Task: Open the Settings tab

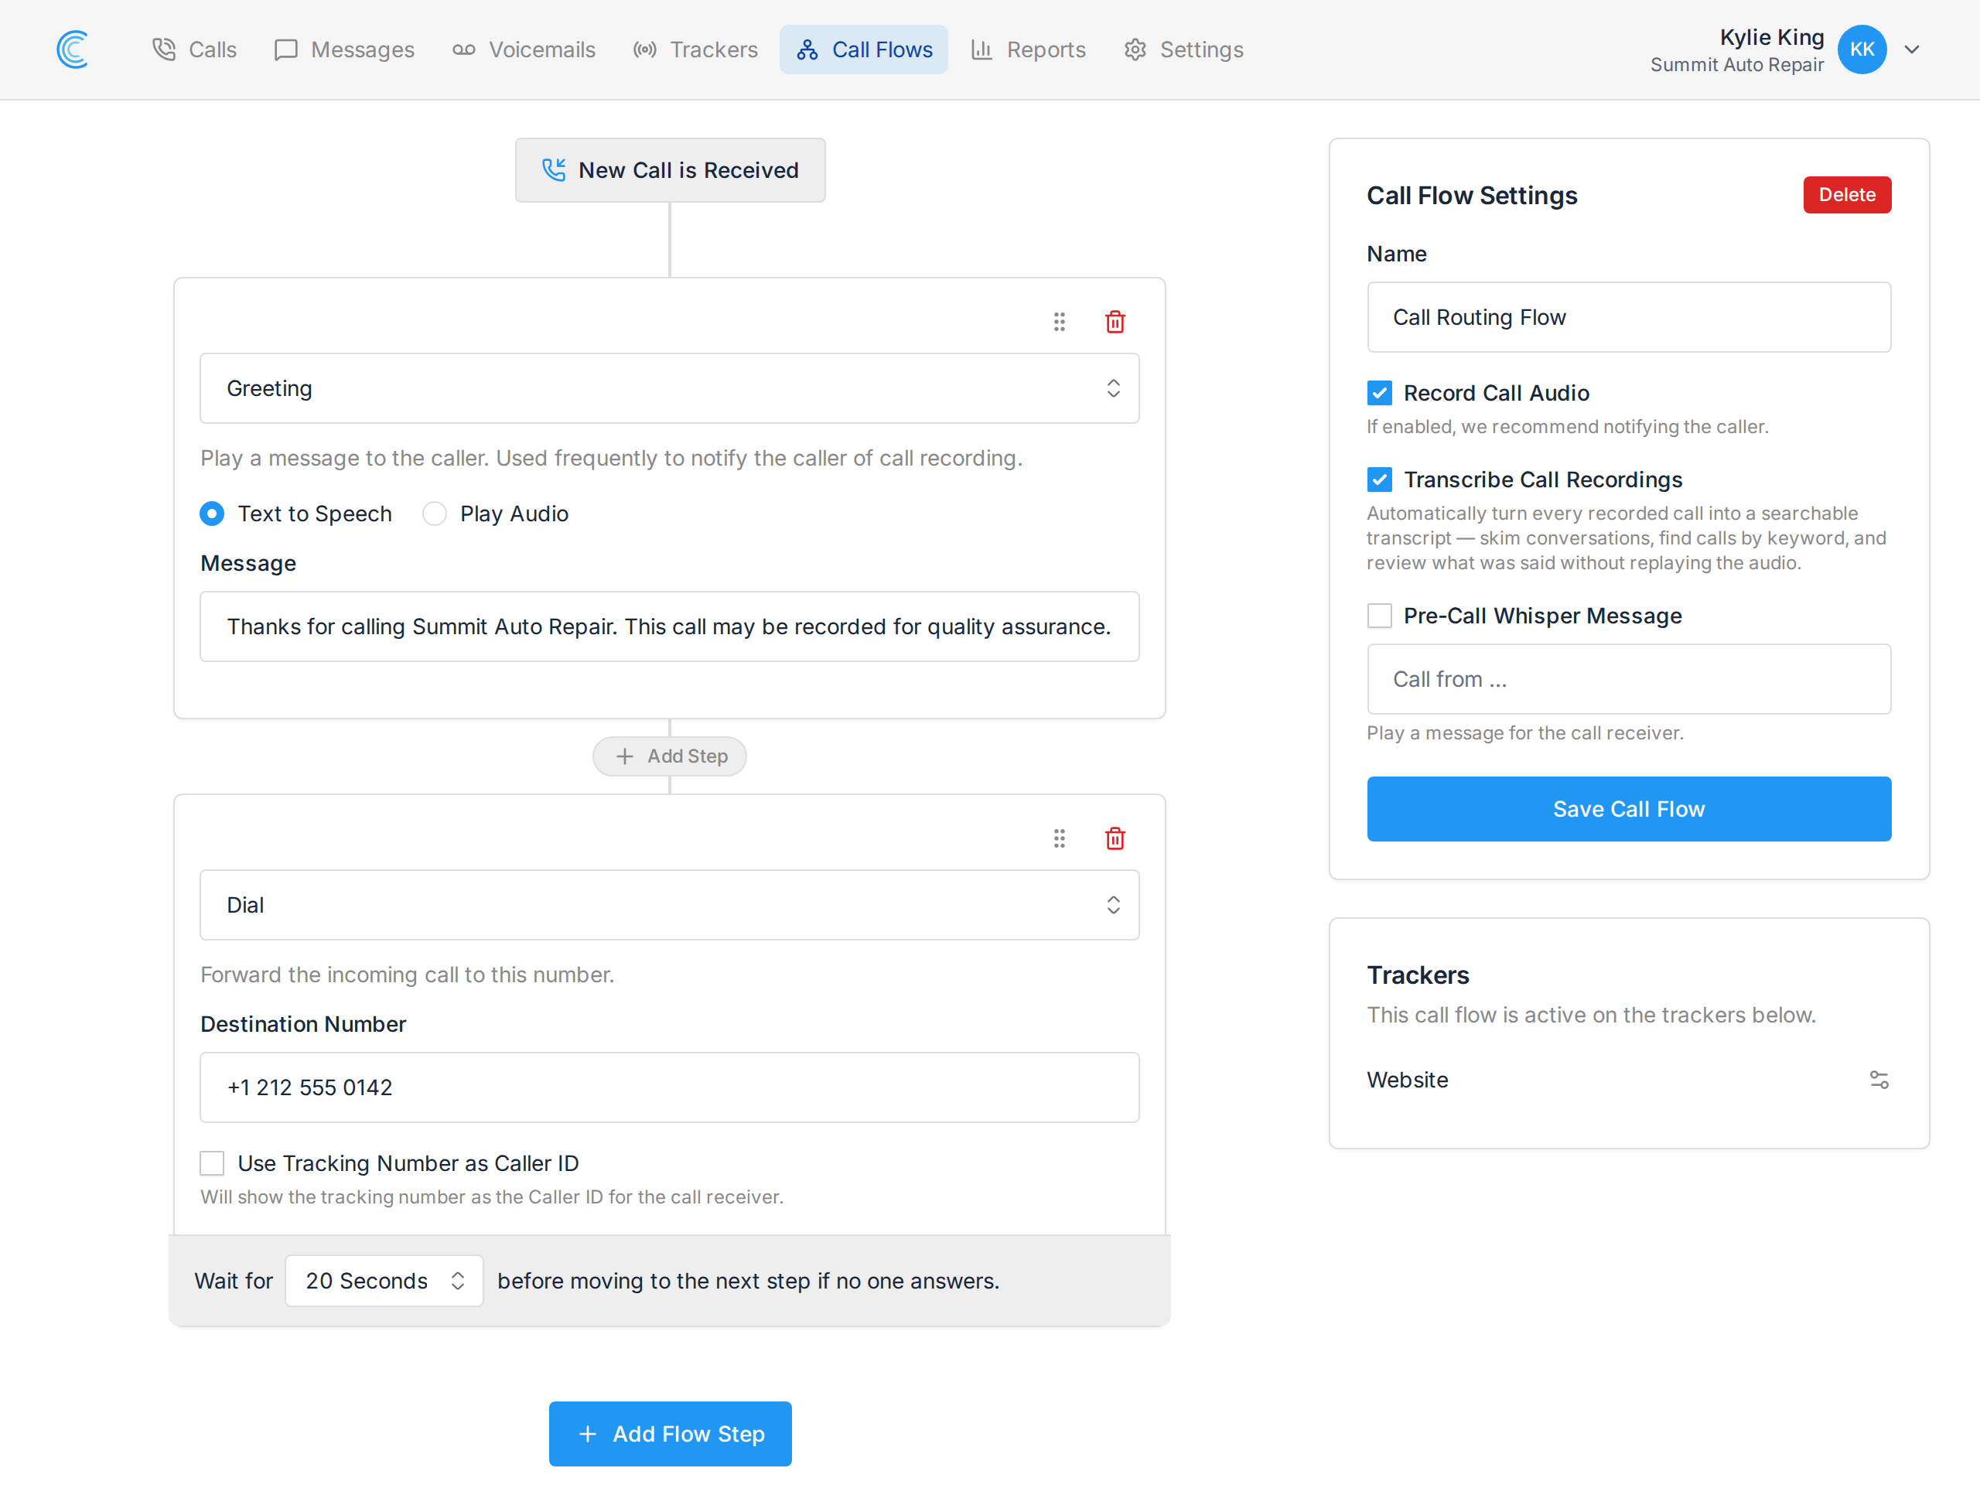Action: (1183, 49)
